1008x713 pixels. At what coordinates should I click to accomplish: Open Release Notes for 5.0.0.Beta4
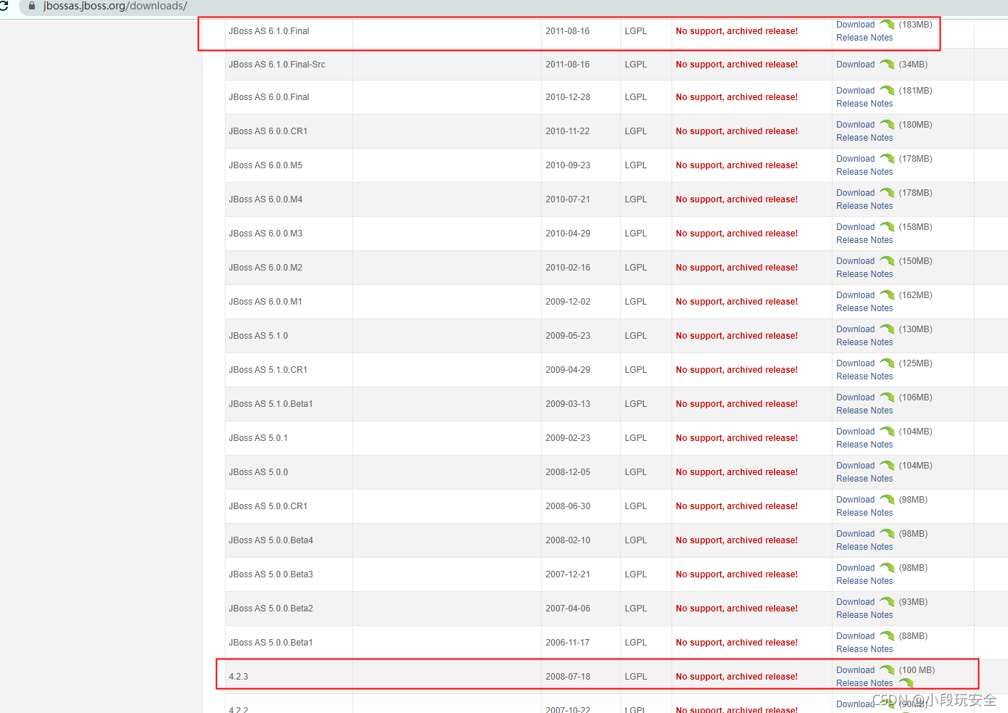[864, 547]
